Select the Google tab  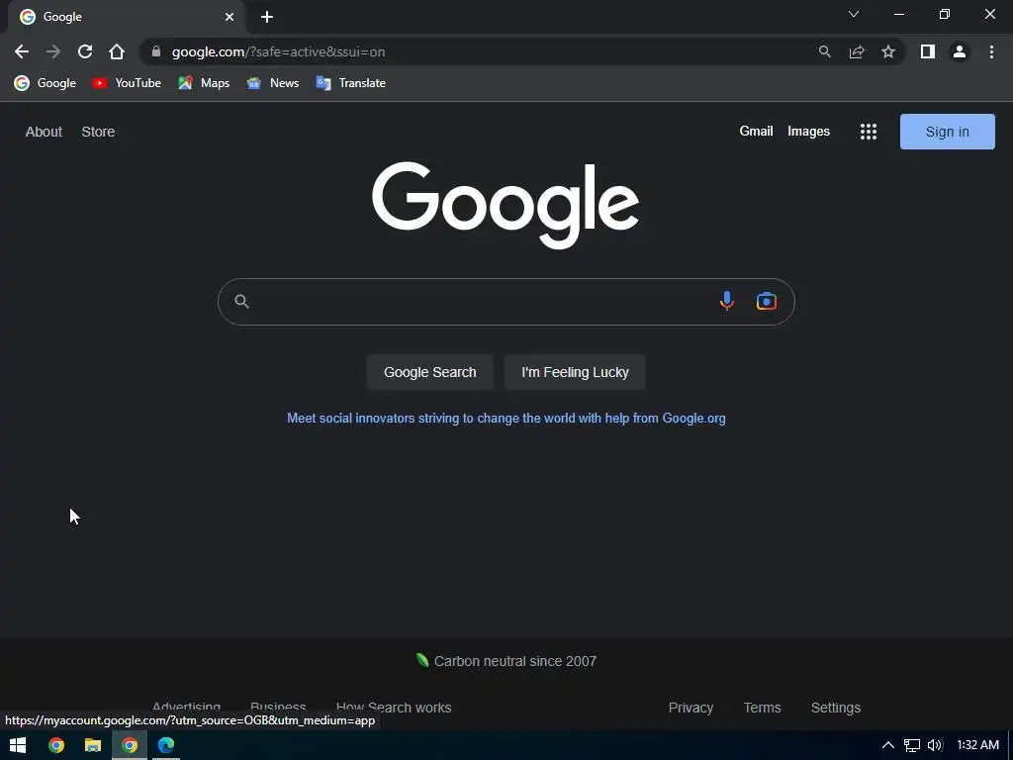tap(126, 17)
